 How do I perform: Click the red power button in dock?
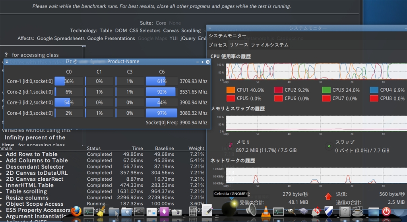386,212
